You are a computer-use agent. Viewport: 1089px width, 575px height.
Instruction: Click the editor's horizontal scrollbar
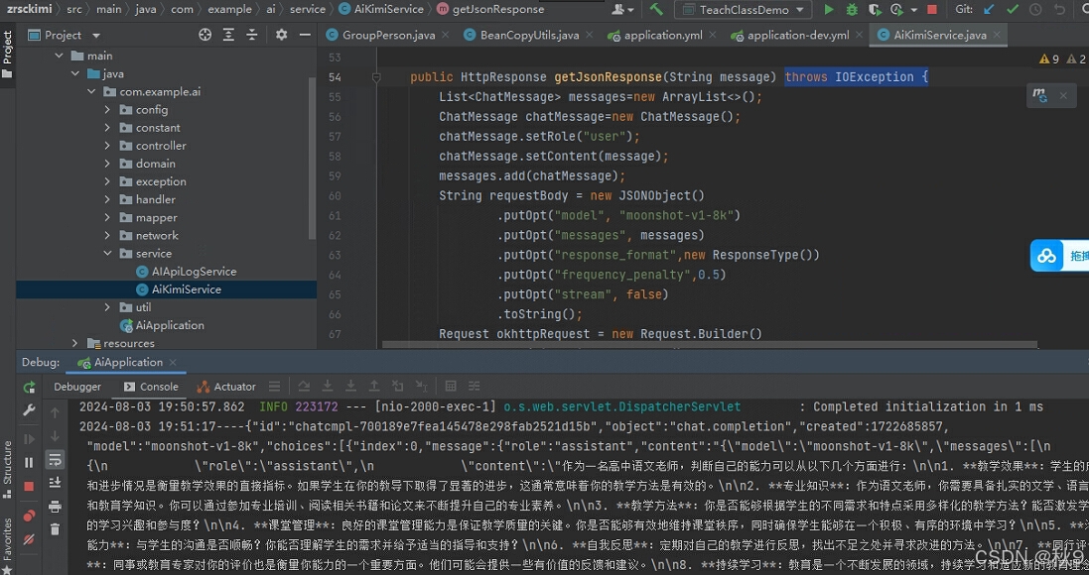point(708,345)
